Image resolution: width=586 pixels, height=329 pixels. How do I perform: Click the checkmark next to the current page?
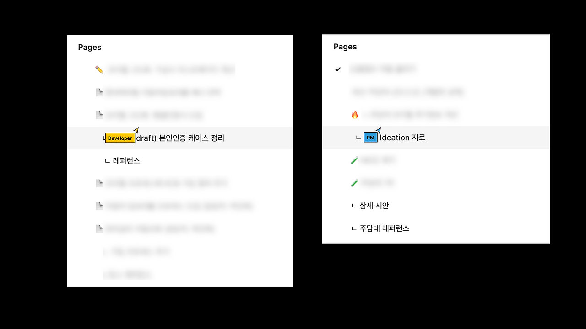338,69
